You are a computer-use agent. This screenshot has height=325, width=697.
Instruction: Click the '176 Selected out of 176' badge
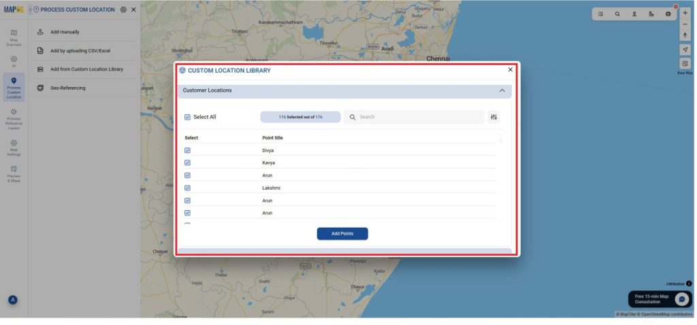coord(300,117)
